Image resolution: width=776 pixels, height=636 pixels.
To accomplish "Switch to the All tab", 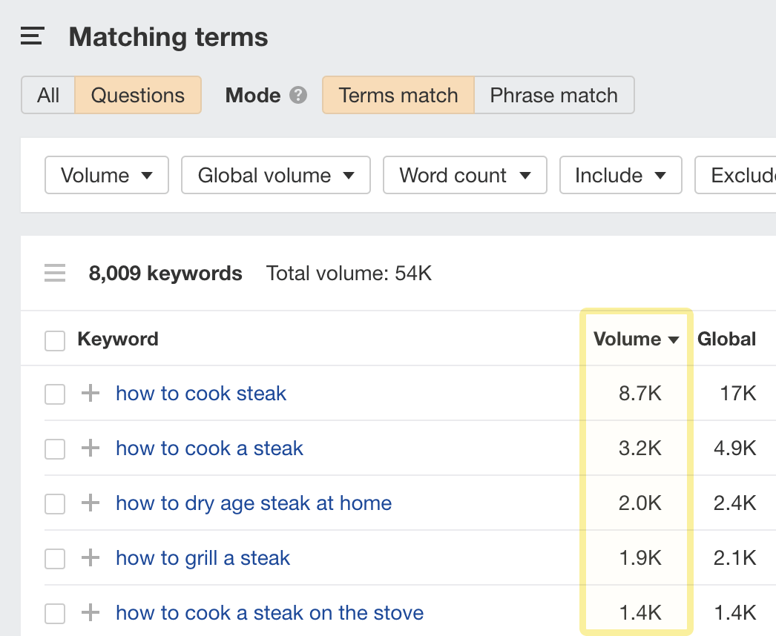I will coord(48,96).
